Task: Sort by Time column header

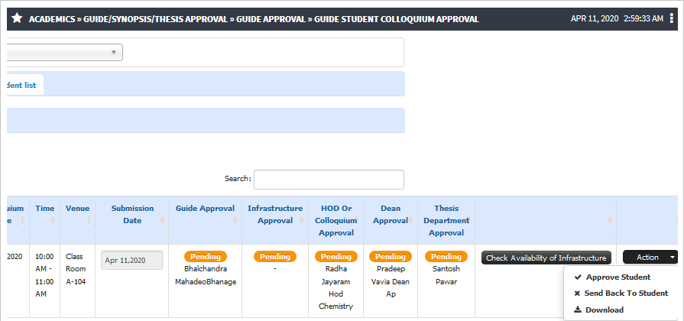Action: pos(45,209)
